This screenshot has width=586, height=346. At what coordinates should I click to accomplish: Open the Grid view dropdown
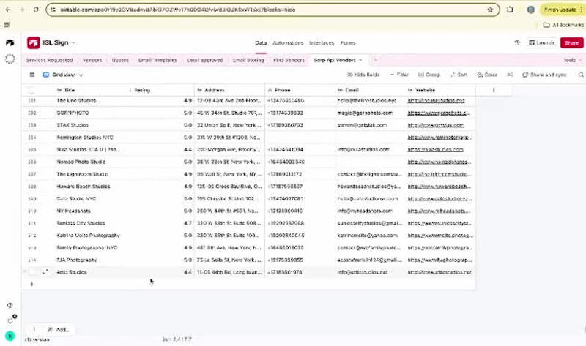tap(63, 75)
